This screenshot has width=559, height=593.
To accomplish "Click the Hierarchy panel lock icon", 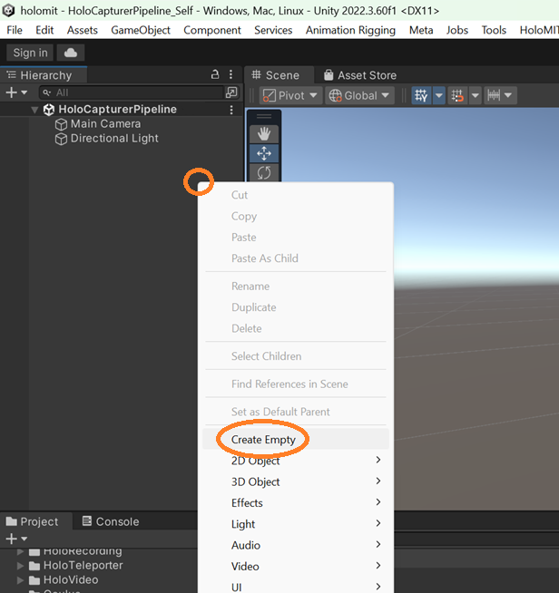I will coord(215,74).
